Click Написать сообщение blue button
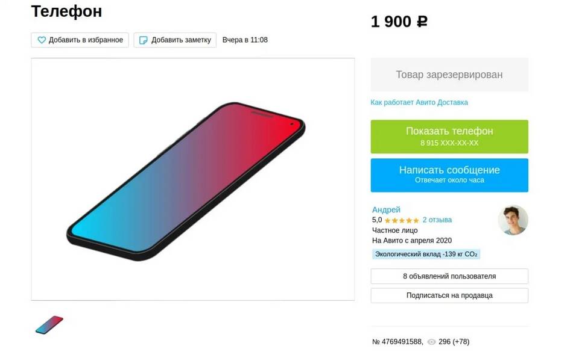579x358 pixels. (449, 175)
